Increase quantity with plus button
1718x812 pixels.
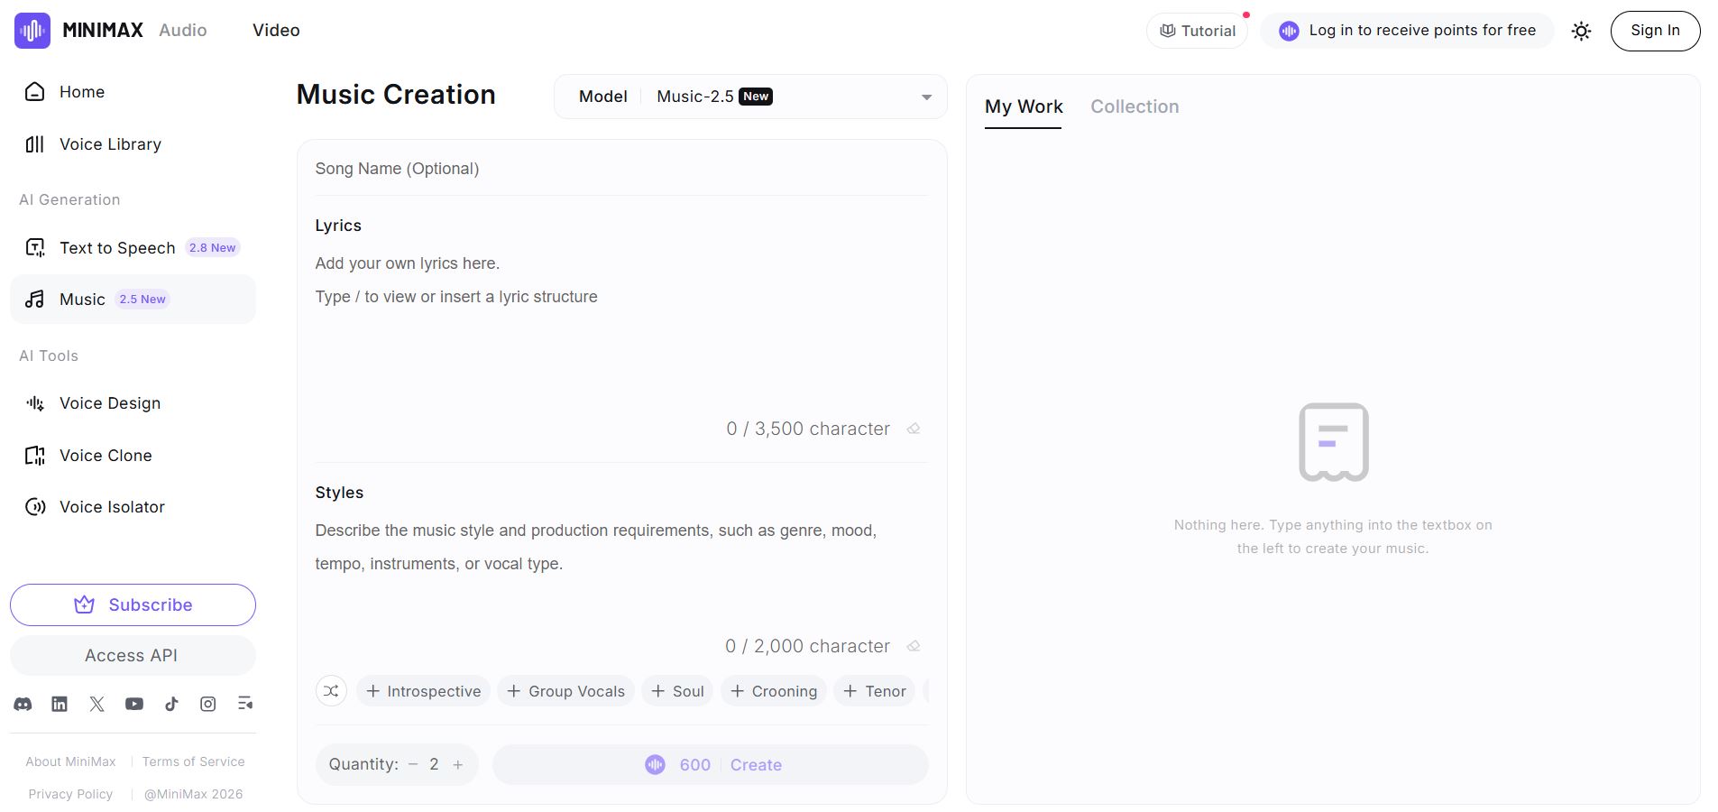click(x=458, y=764)
